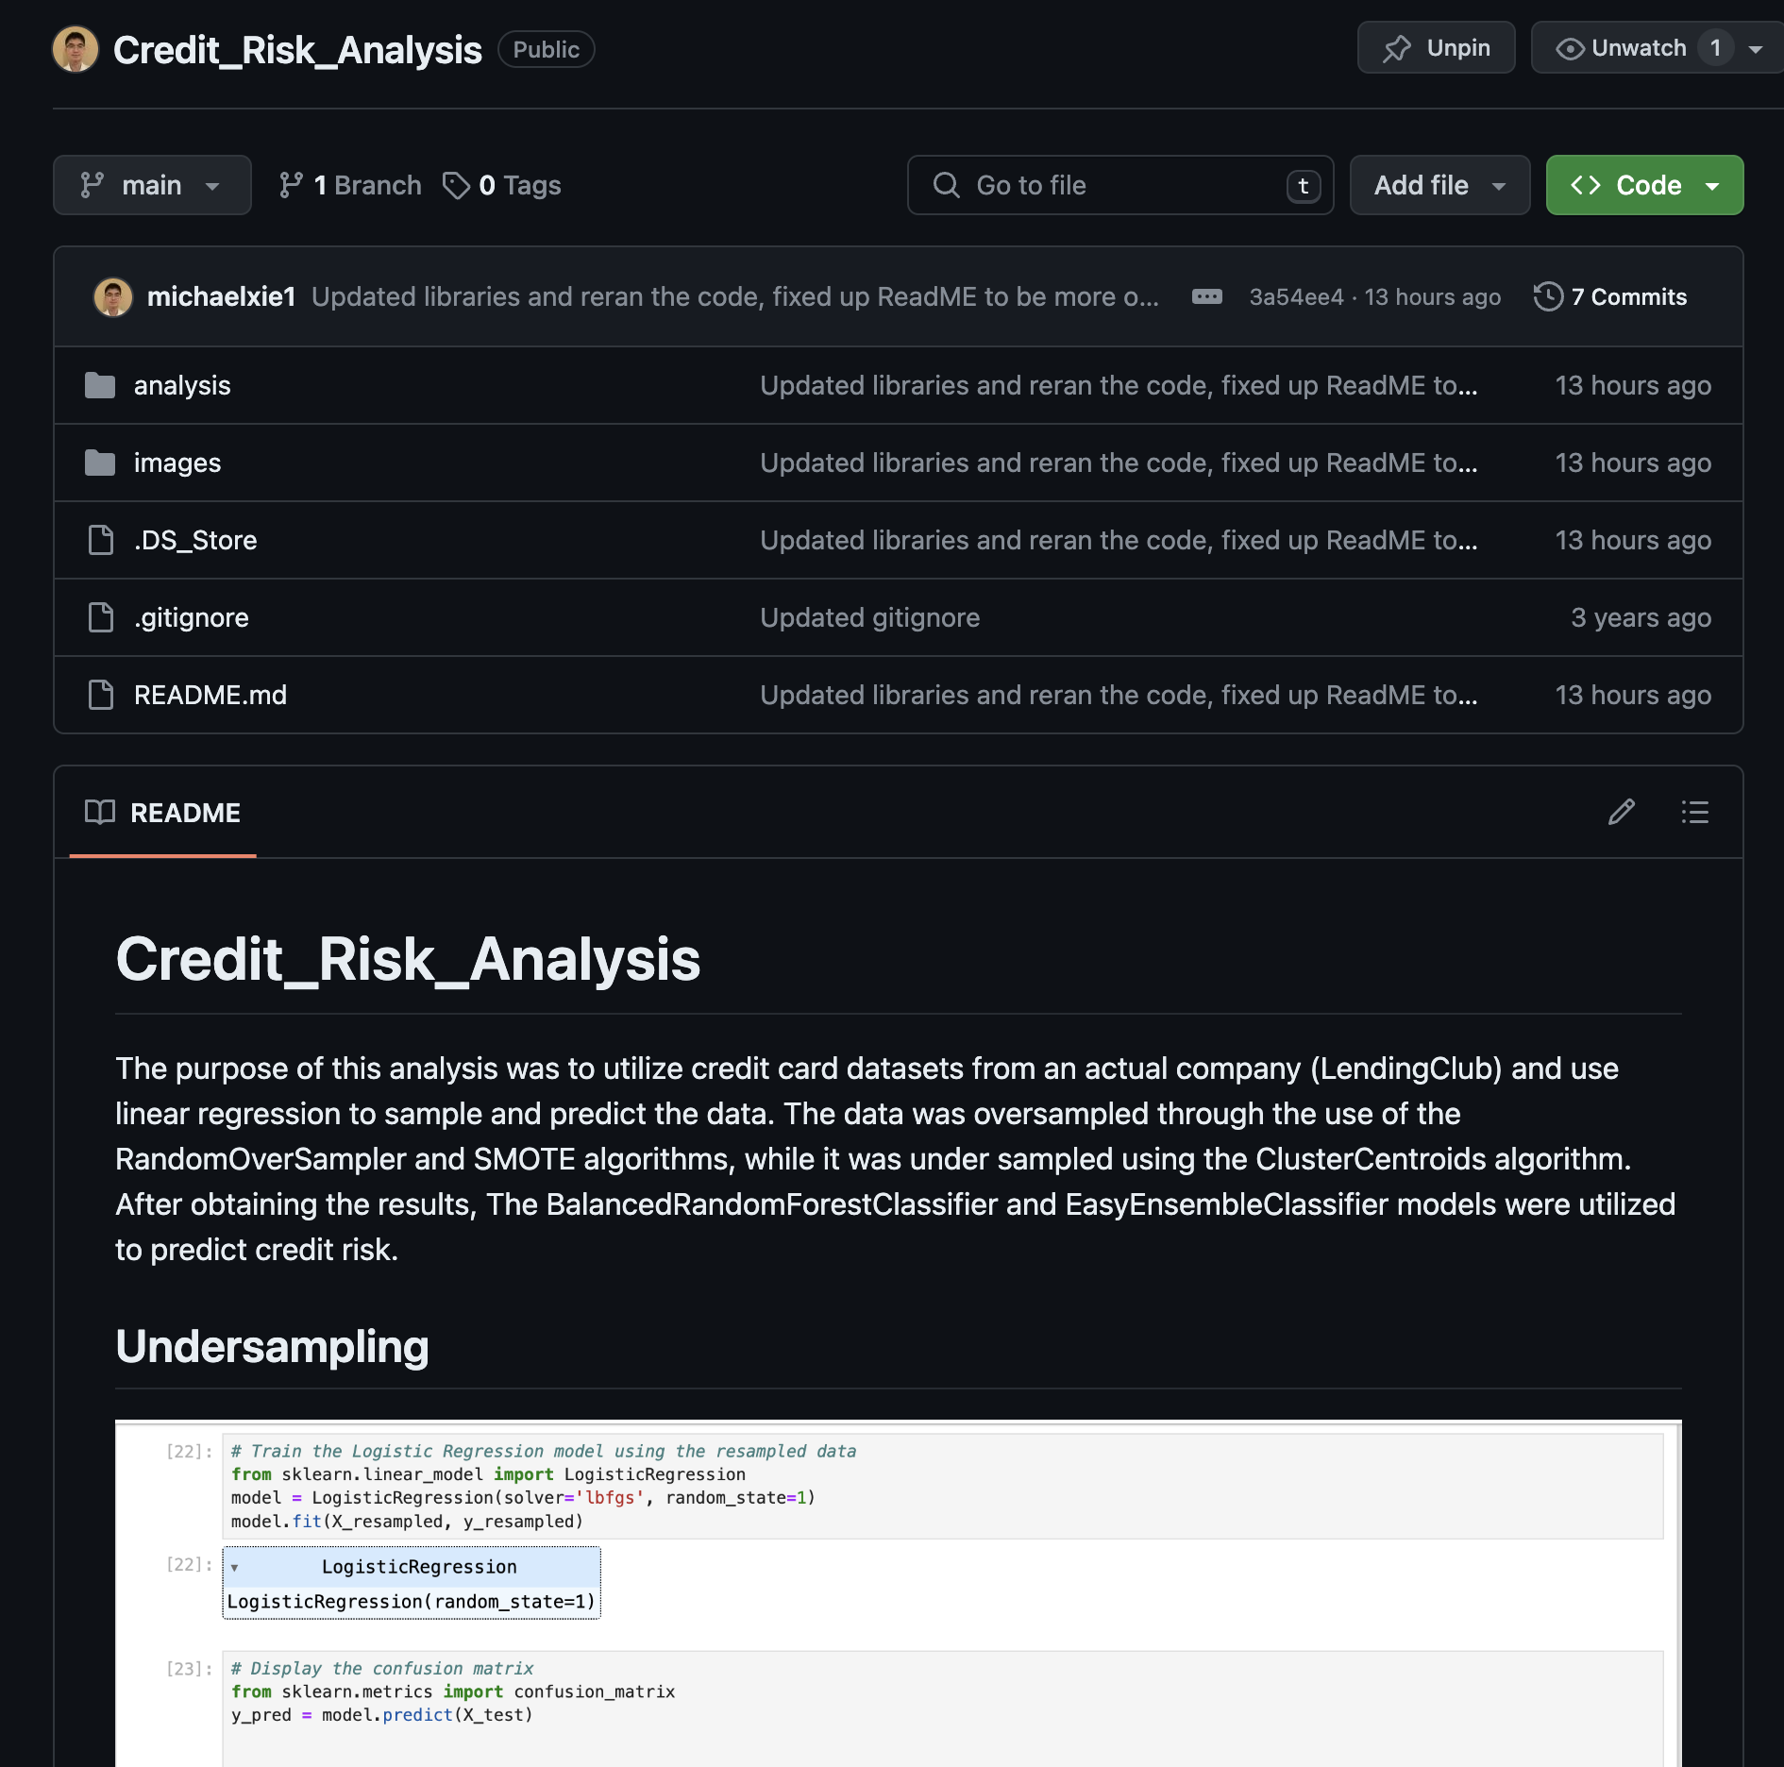Click the analysis folder icon
This screenshot has width=1784, height=1767.
tap(100, 385)
